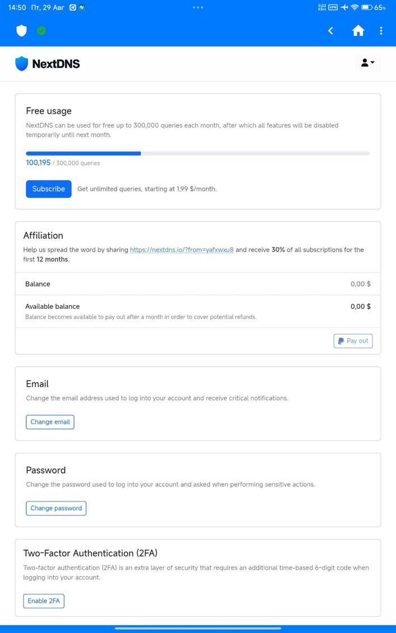This screenshot has width=396, height=633.
Task: Click the monthly query usage progress bar
Action: [x=197, y=153]
